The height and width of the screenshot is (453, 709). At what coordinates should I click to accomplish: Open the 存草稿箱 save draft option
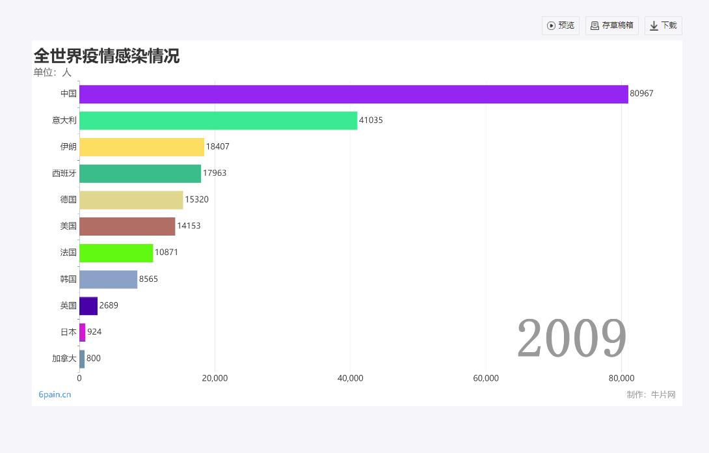click(x=611, y=25)
